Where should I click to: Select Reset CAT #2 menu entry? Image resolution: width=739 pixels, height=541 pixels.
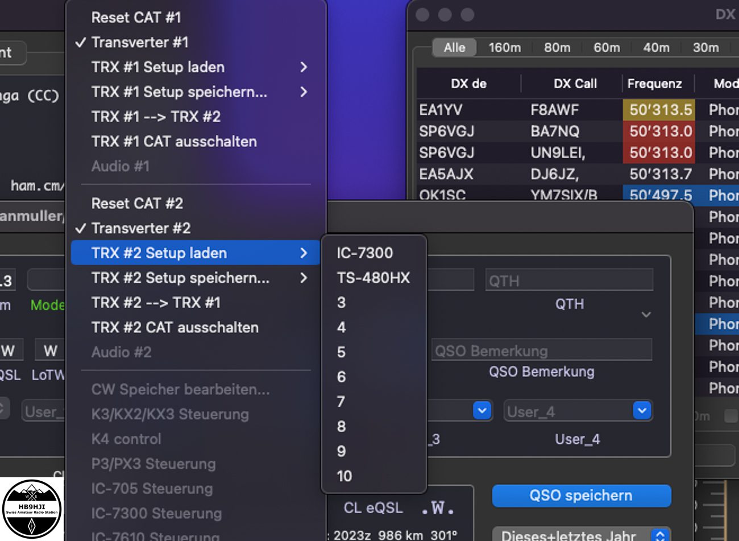(x=137, y=203)
